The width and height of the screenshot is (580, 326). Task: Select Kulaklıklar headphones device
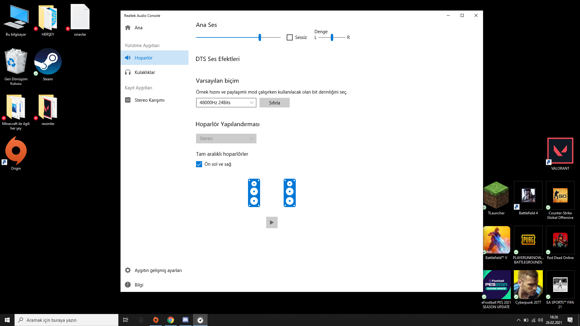pos(145,72)
